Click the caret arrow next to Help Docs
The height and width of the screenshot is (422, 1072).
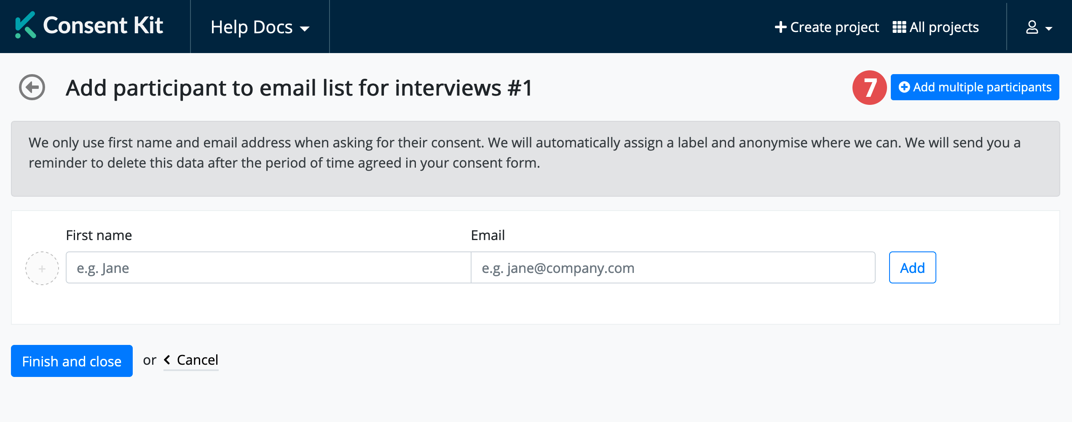click(x=305, y=29)
